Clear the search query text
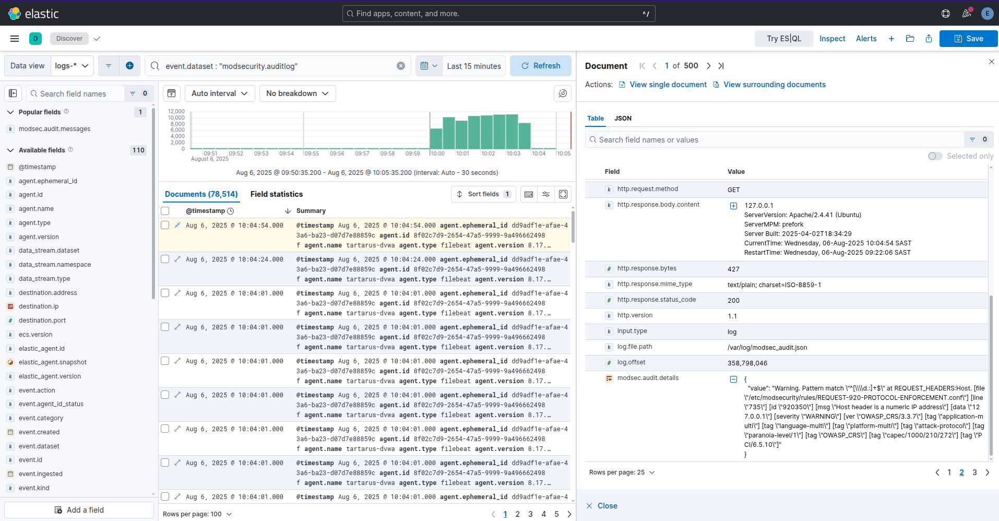999x521 pixels. [400, 66]
